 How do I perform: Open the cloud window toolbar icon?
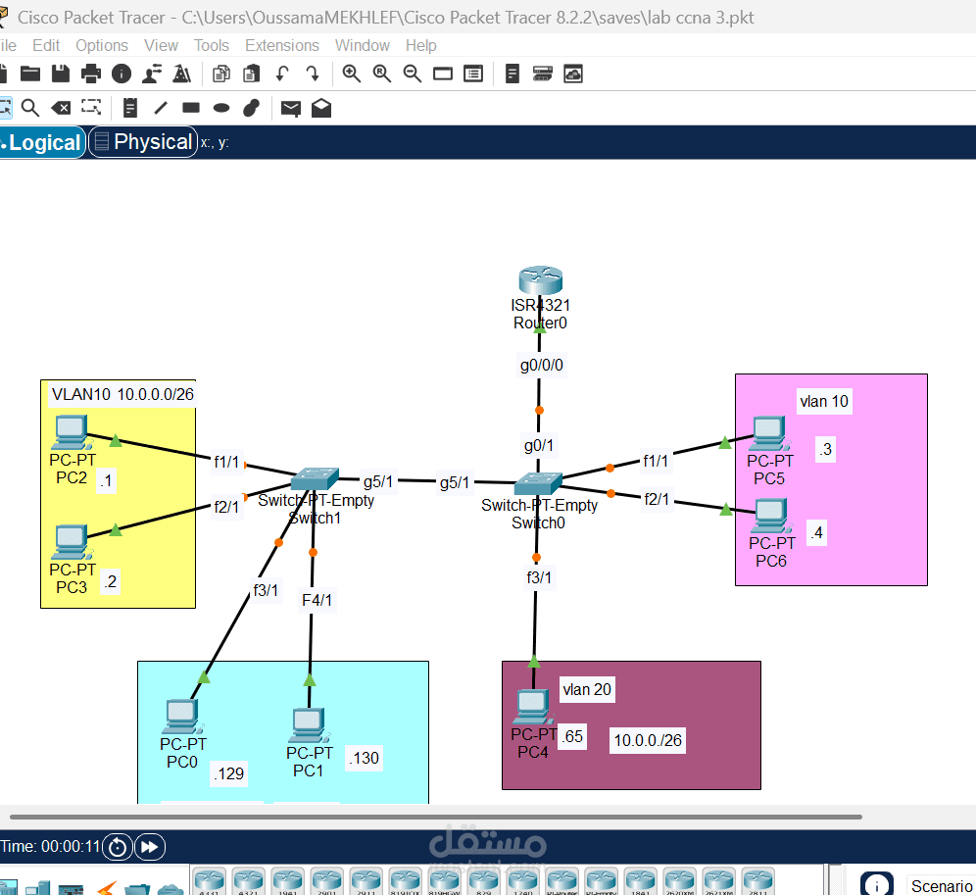573,74
